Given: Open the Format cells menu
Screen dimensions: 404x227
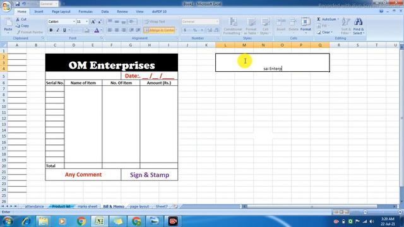Looking at the screenshot, I should [x=306, y=26].
